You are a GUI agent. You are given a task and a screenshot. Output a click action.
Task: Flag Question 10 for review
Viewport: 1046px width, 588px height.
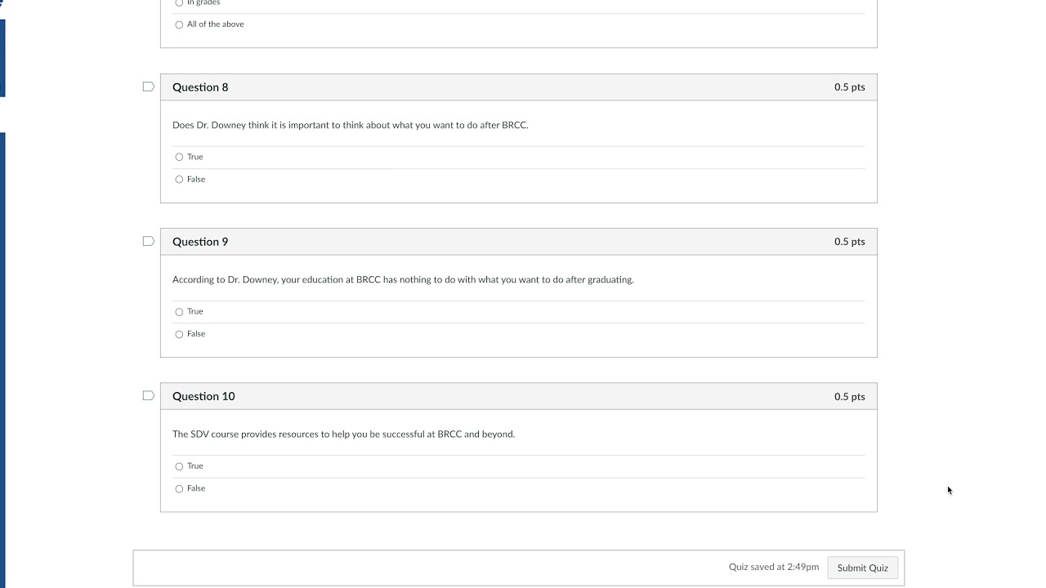[x=148, y=395]
